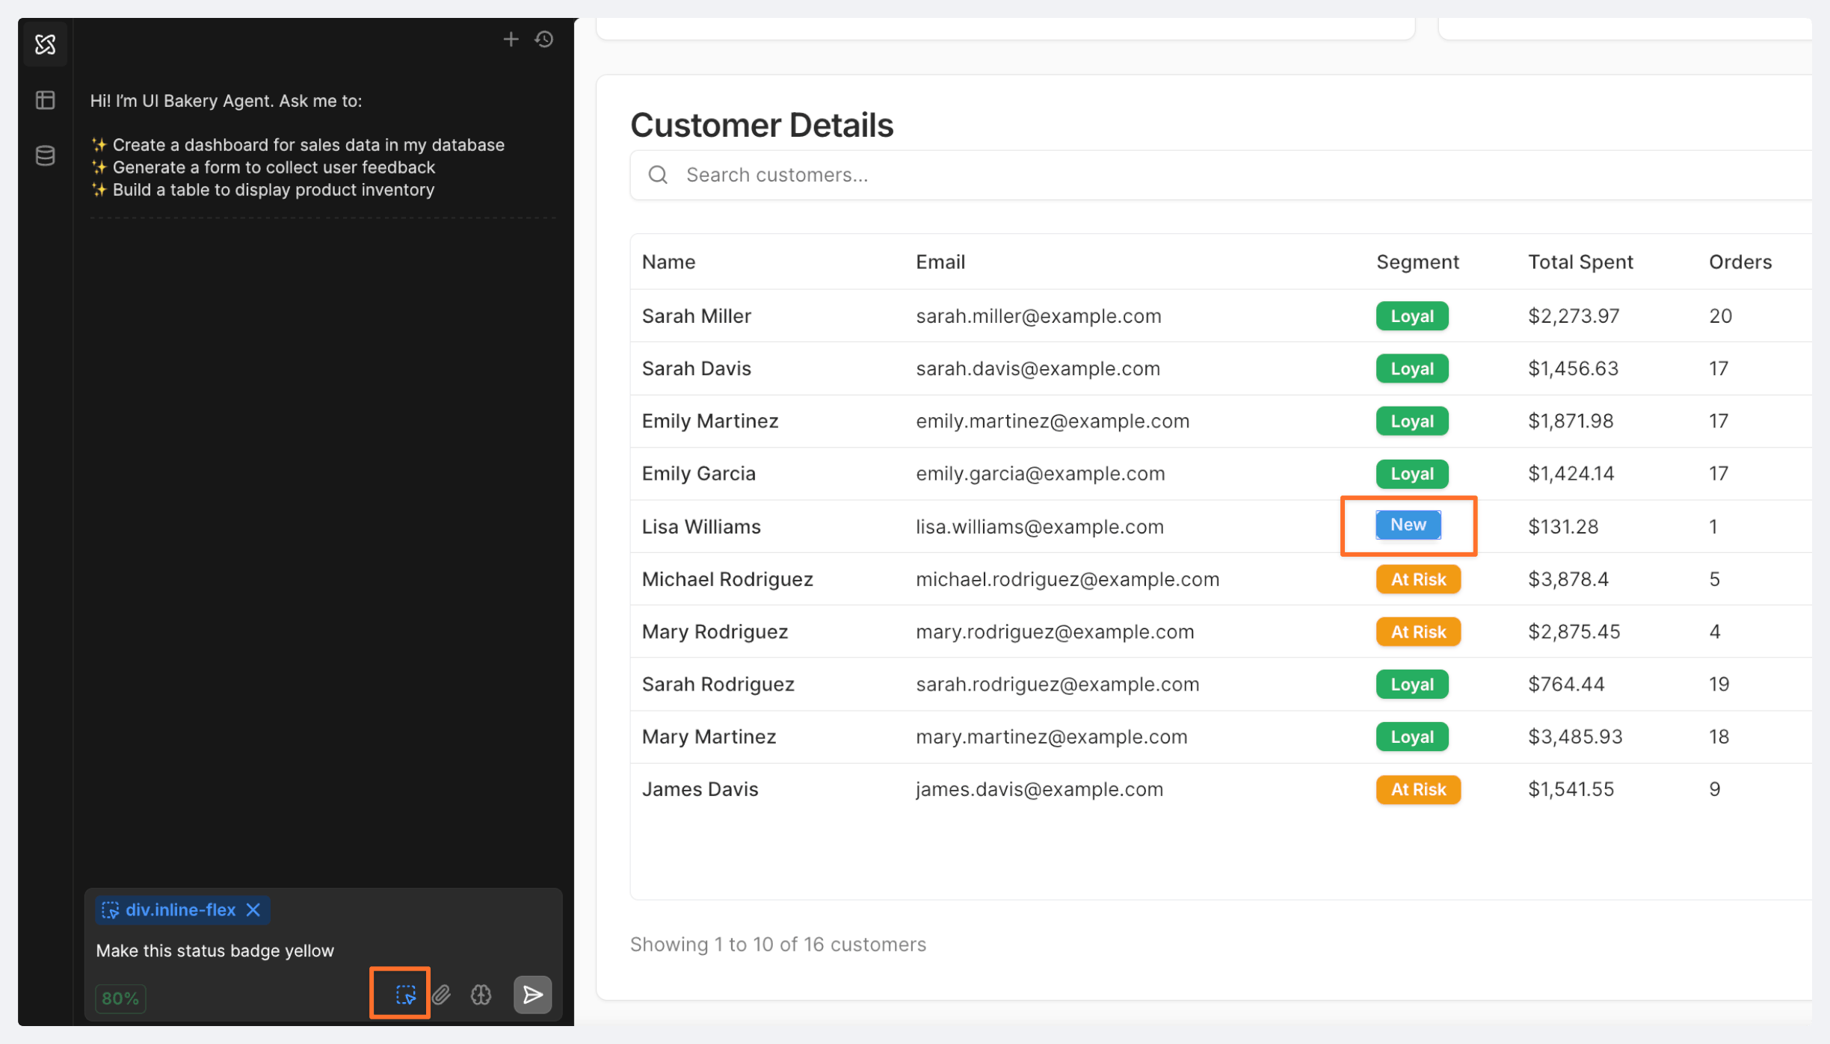The image size is (1830, 1044).
Task: Click the brain AI mode icon
Action: (x=481, y=995)
